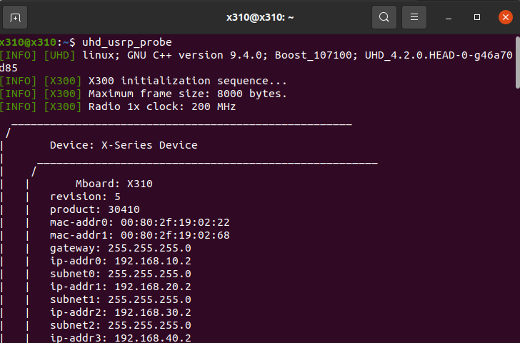Minimize the terminal window

[x=449, y=17]
